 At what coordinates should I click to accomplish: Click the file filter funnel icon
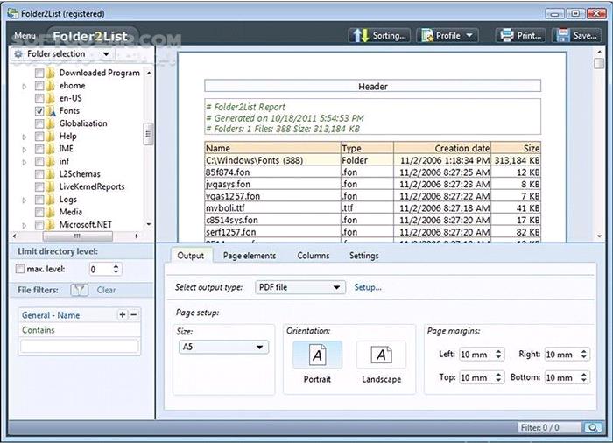point(80,290)
